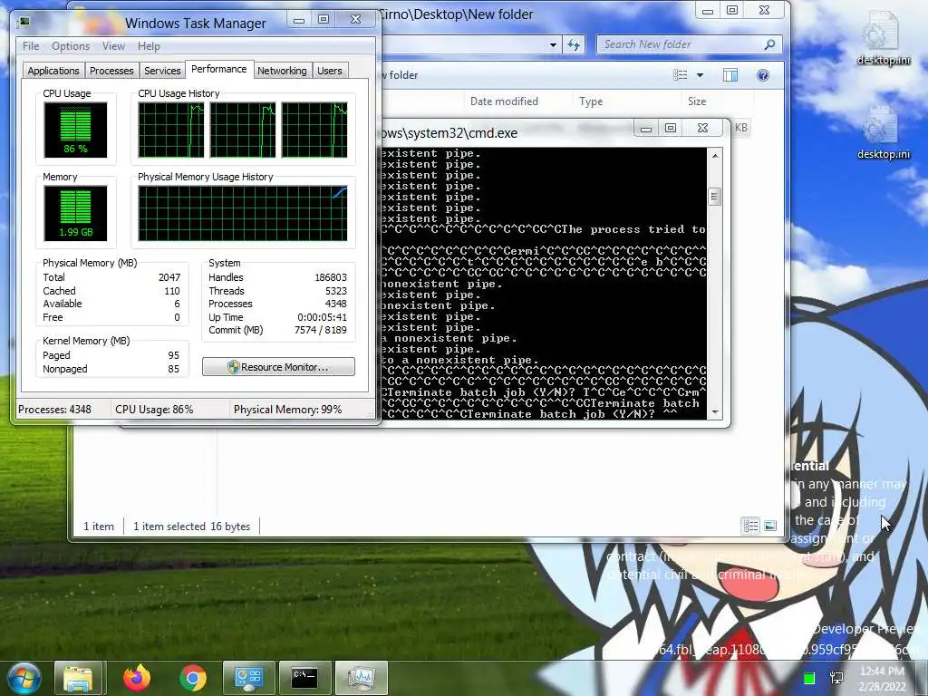Click the Physical Memory 99% status entry
The width and height of the screenshot is (928, 696).
pos(287,410)
